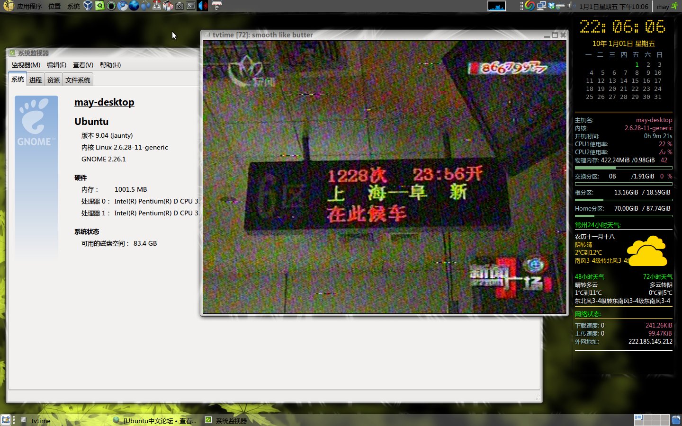Click the system monitor graph applet
682x426 pixels.
coord(497,6)
